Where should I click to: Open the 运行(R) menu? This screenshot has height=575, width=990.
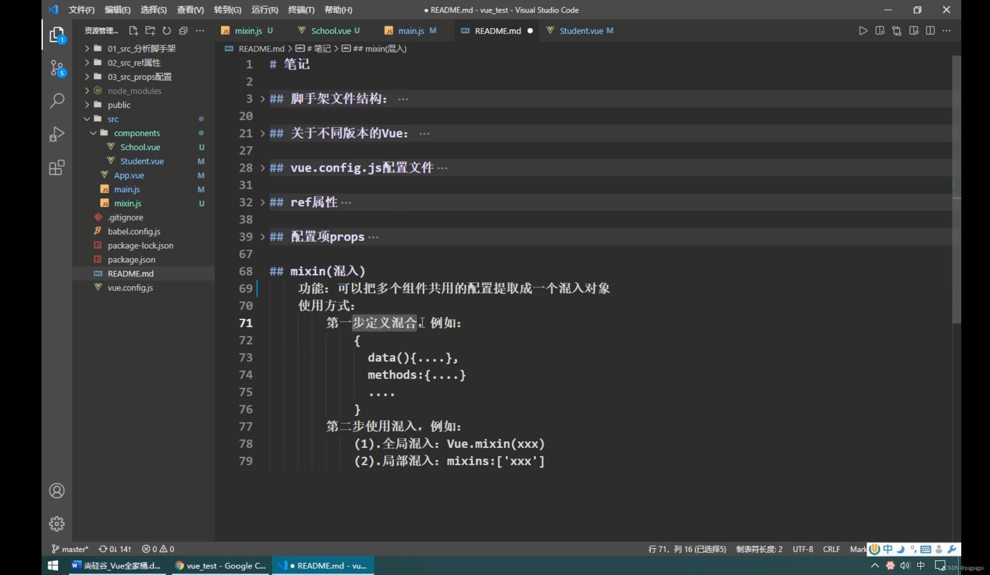coord(265,10)
